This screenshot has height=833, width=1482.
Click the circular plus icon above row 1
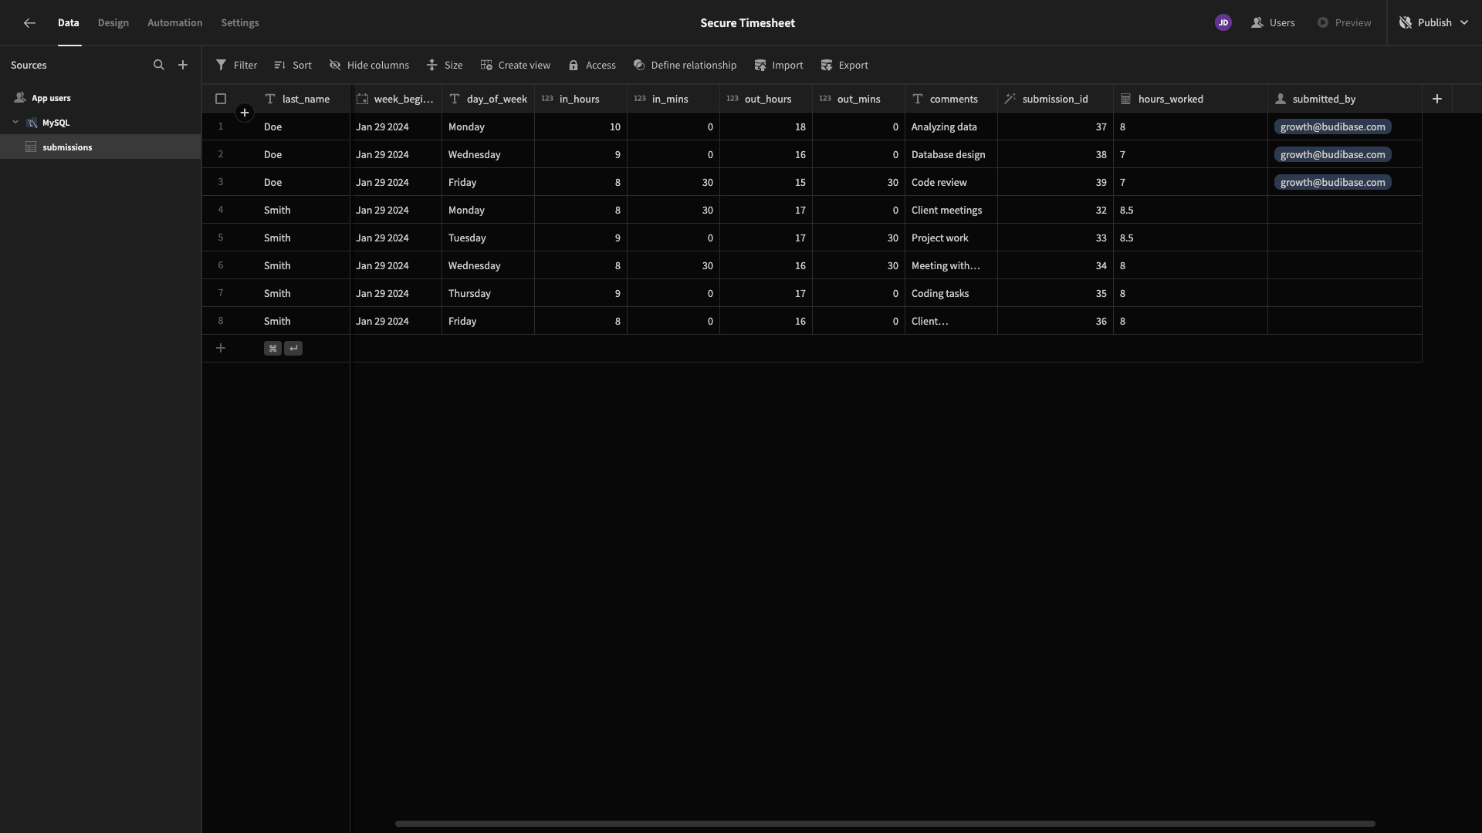coord(244,113)
